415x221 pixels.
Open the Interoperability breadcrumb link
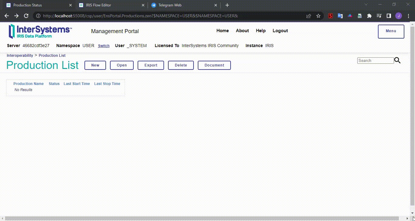(20, 55)
